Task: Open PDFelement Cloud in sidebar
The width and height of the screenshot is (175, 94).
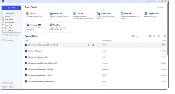Action: click(10, 35)
